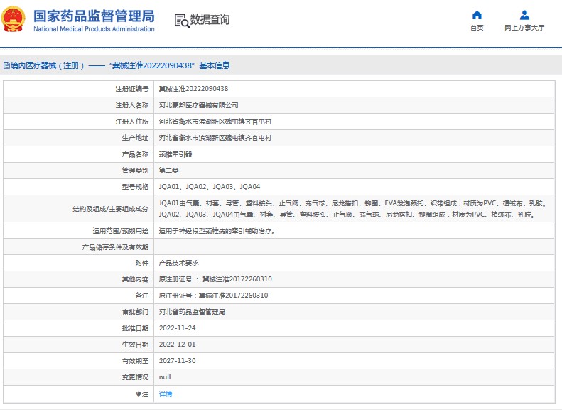Select 备注 original registration number value

pos(214,296)
